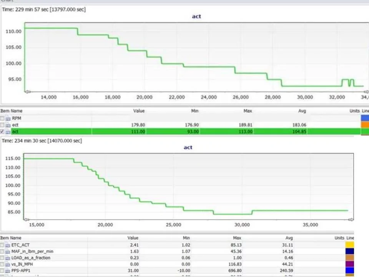Viewport: 369px width, 277px height.
Task: Click the RPM item icon
Action: click(8, 118)
